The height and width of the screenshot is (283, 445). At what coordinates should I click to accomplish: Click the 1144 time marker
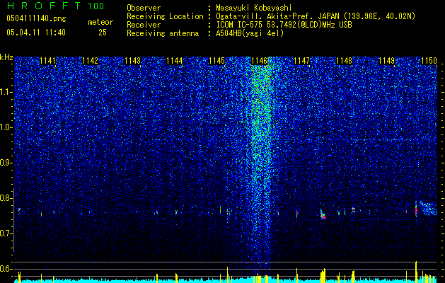tap(174, 61)
